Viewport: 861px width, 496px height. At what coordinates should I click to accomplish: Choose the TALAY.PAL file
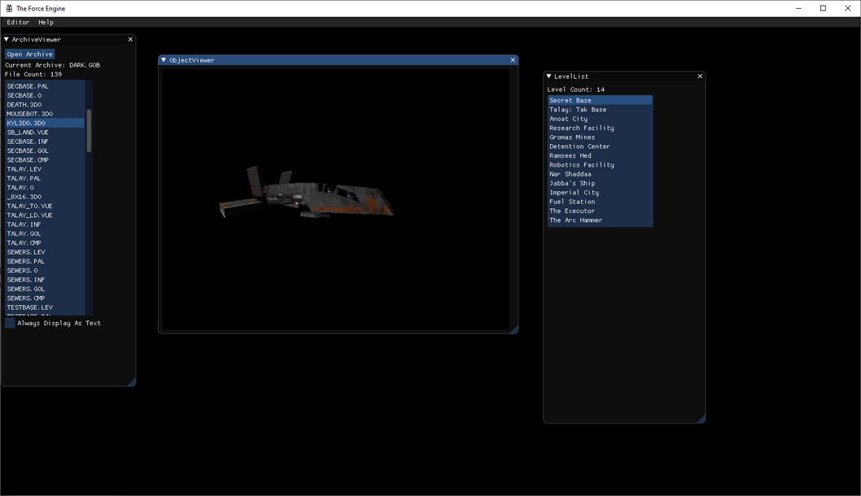coord(45,178)
